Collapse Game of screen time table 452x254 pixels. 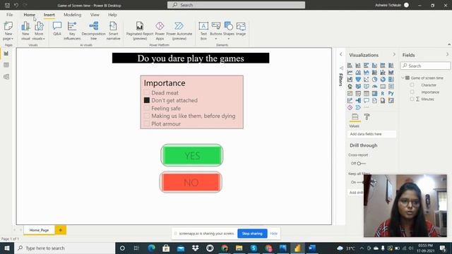pos(403,78)
